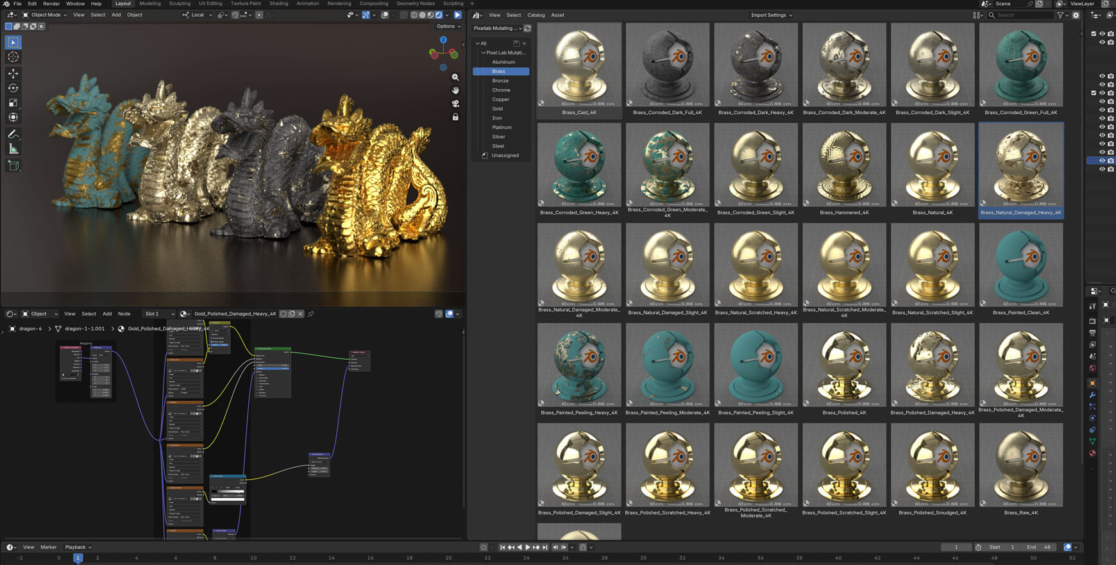Select the Move tool
This screenshot has width=1116, height=565.
(13, 74)
